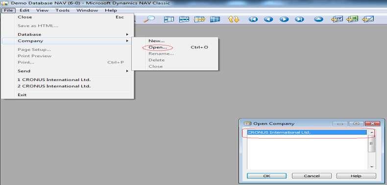Expand the Send submenu
This screenshot has width=387, height=185.
tap(68, 71)
